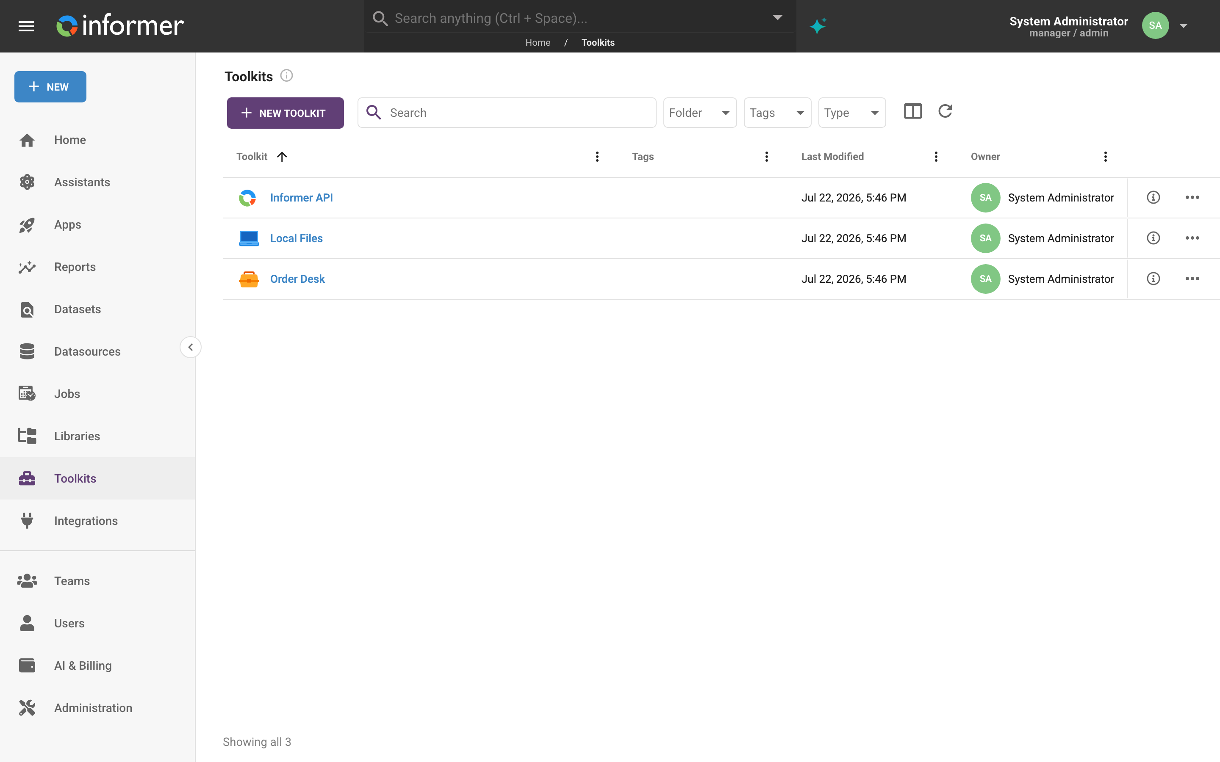Open the Informer API toolkit
The width and height of the screenshot is (1220, 762).
tap(302, 198)
